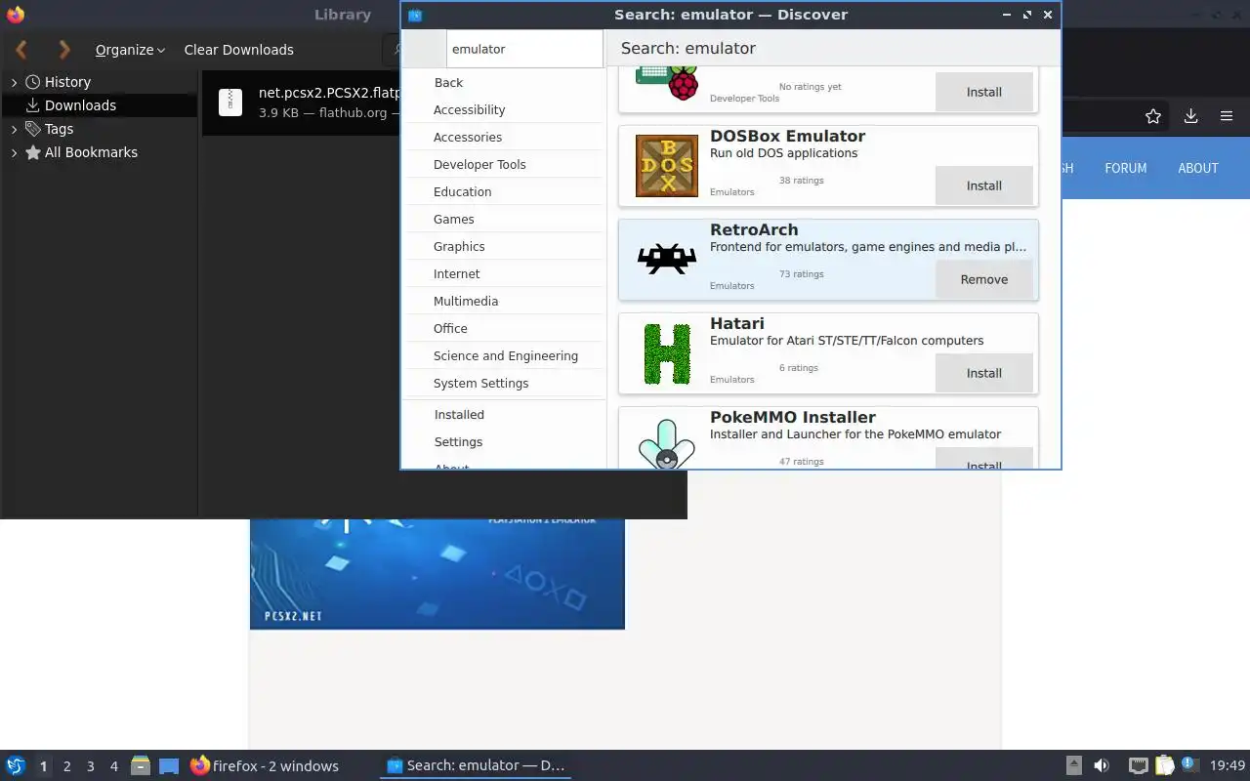Click the Discover taskbar entry
The height and width of the screenshot is (781, 1250).
point(476,766)
